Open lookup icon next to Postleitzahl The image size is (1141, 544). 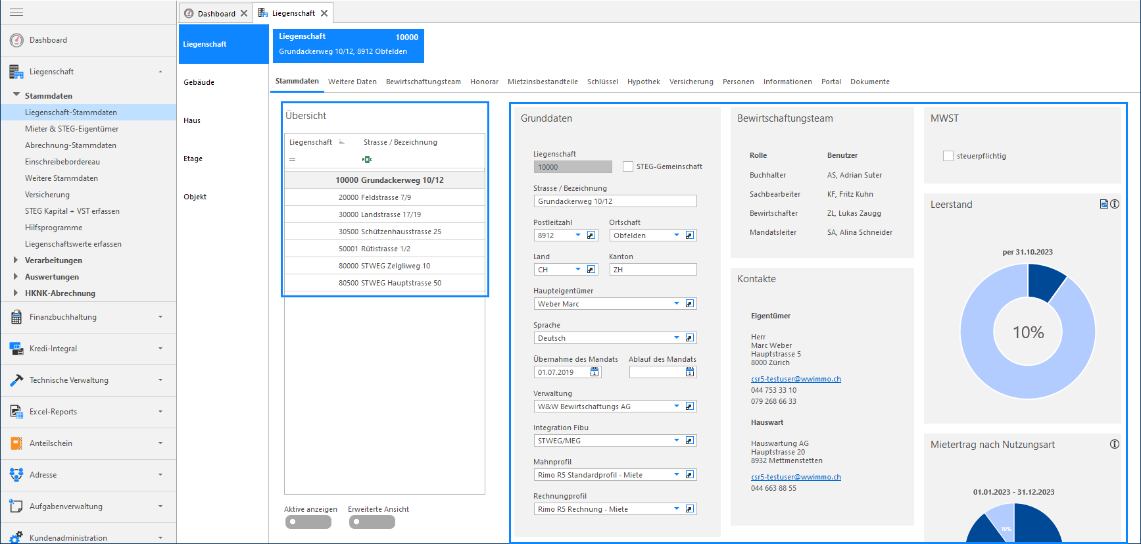(591, 235)
